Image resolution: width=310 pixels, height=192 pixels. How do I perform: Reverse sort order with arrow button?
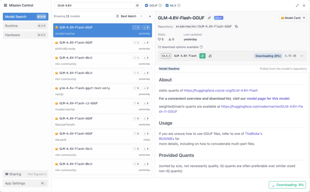tap(150, 16)
